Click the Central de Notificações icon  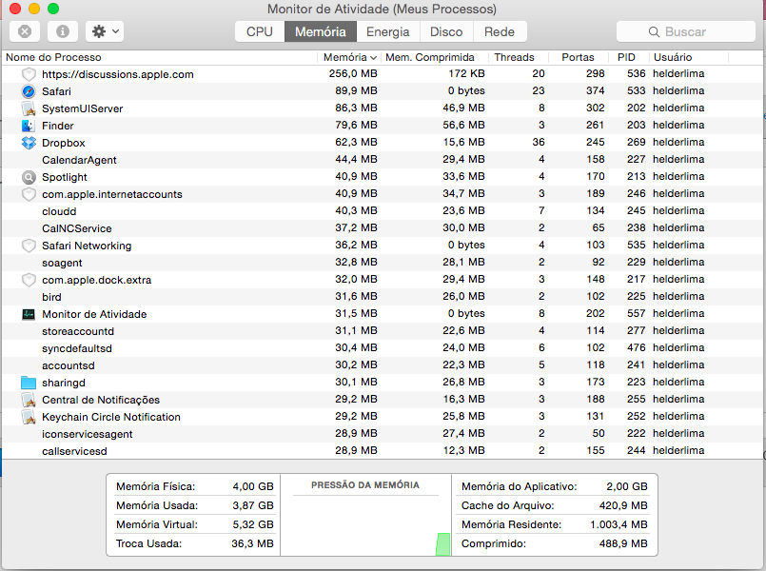(x=29, y=400)
